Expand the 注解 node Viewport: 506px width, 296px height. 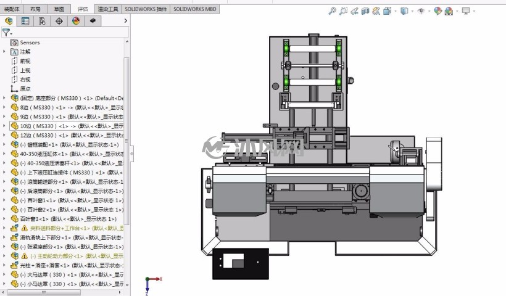tap(4, 52)
